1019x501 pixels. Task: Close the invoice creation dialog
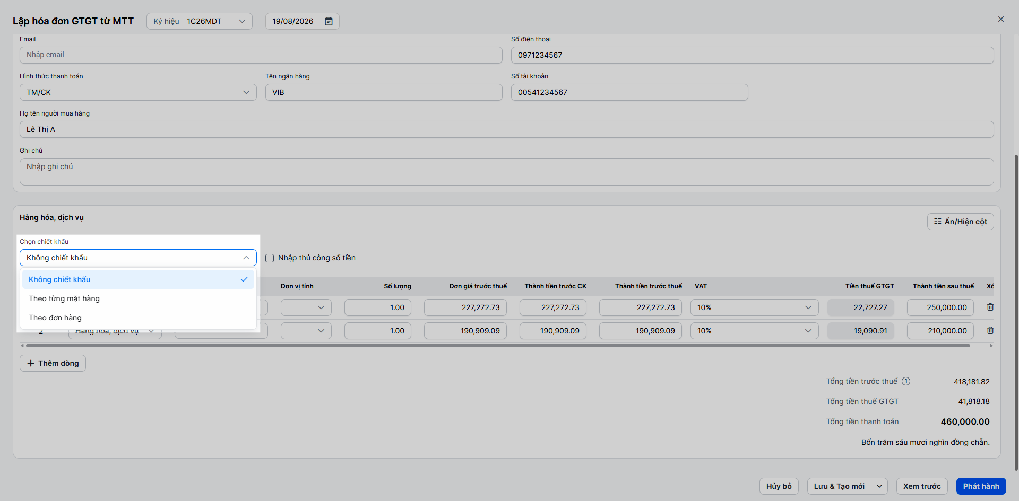click(x=1000, y=19)
